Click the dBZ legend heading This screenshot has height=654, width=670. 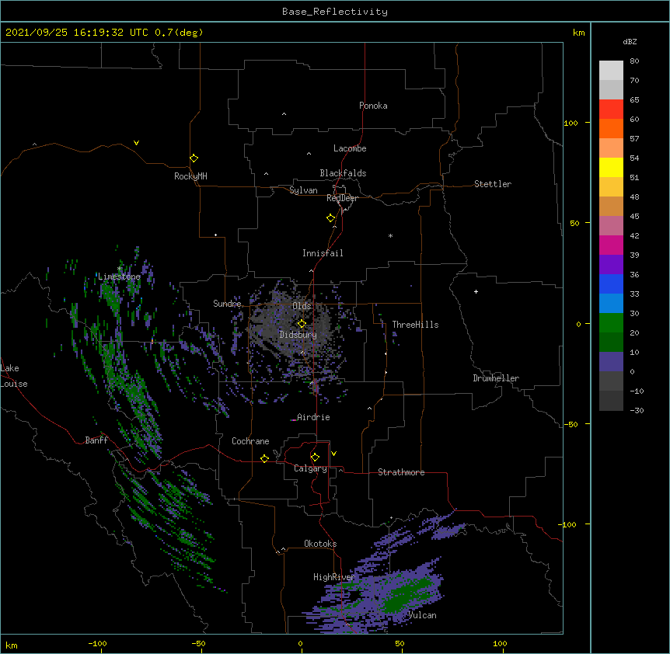pyautogui.click(x=630, y=41)
